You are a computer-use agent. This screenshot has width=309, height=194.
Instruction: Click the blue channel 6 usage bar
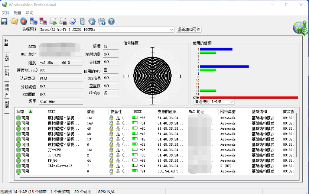pos(224,67)
